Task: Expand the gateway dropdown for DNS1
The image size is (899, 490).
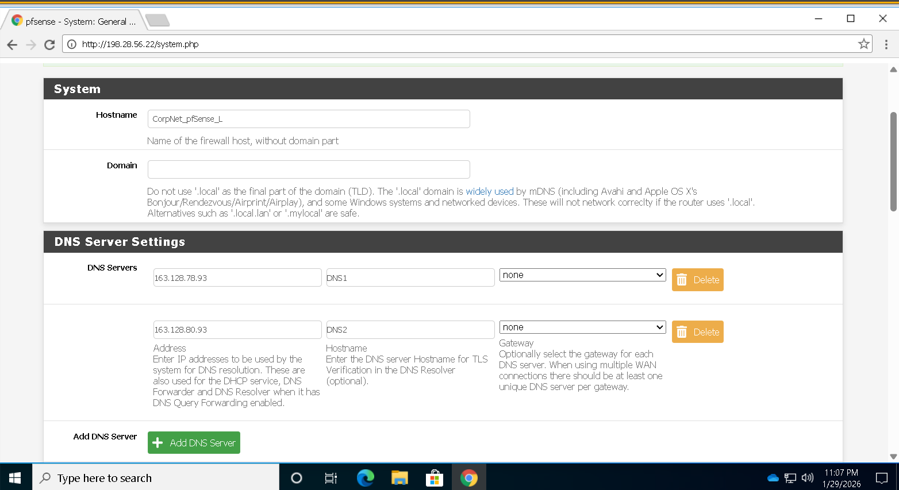Action: click(582, 275)
